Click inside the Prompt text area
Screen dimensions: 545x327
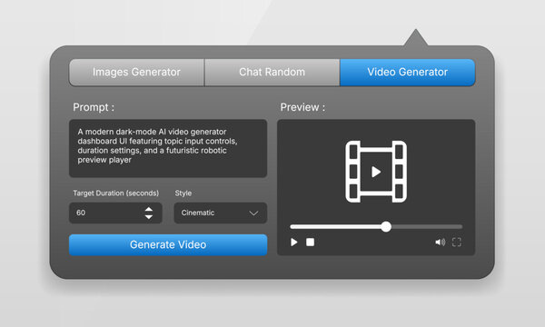point(168,148)
